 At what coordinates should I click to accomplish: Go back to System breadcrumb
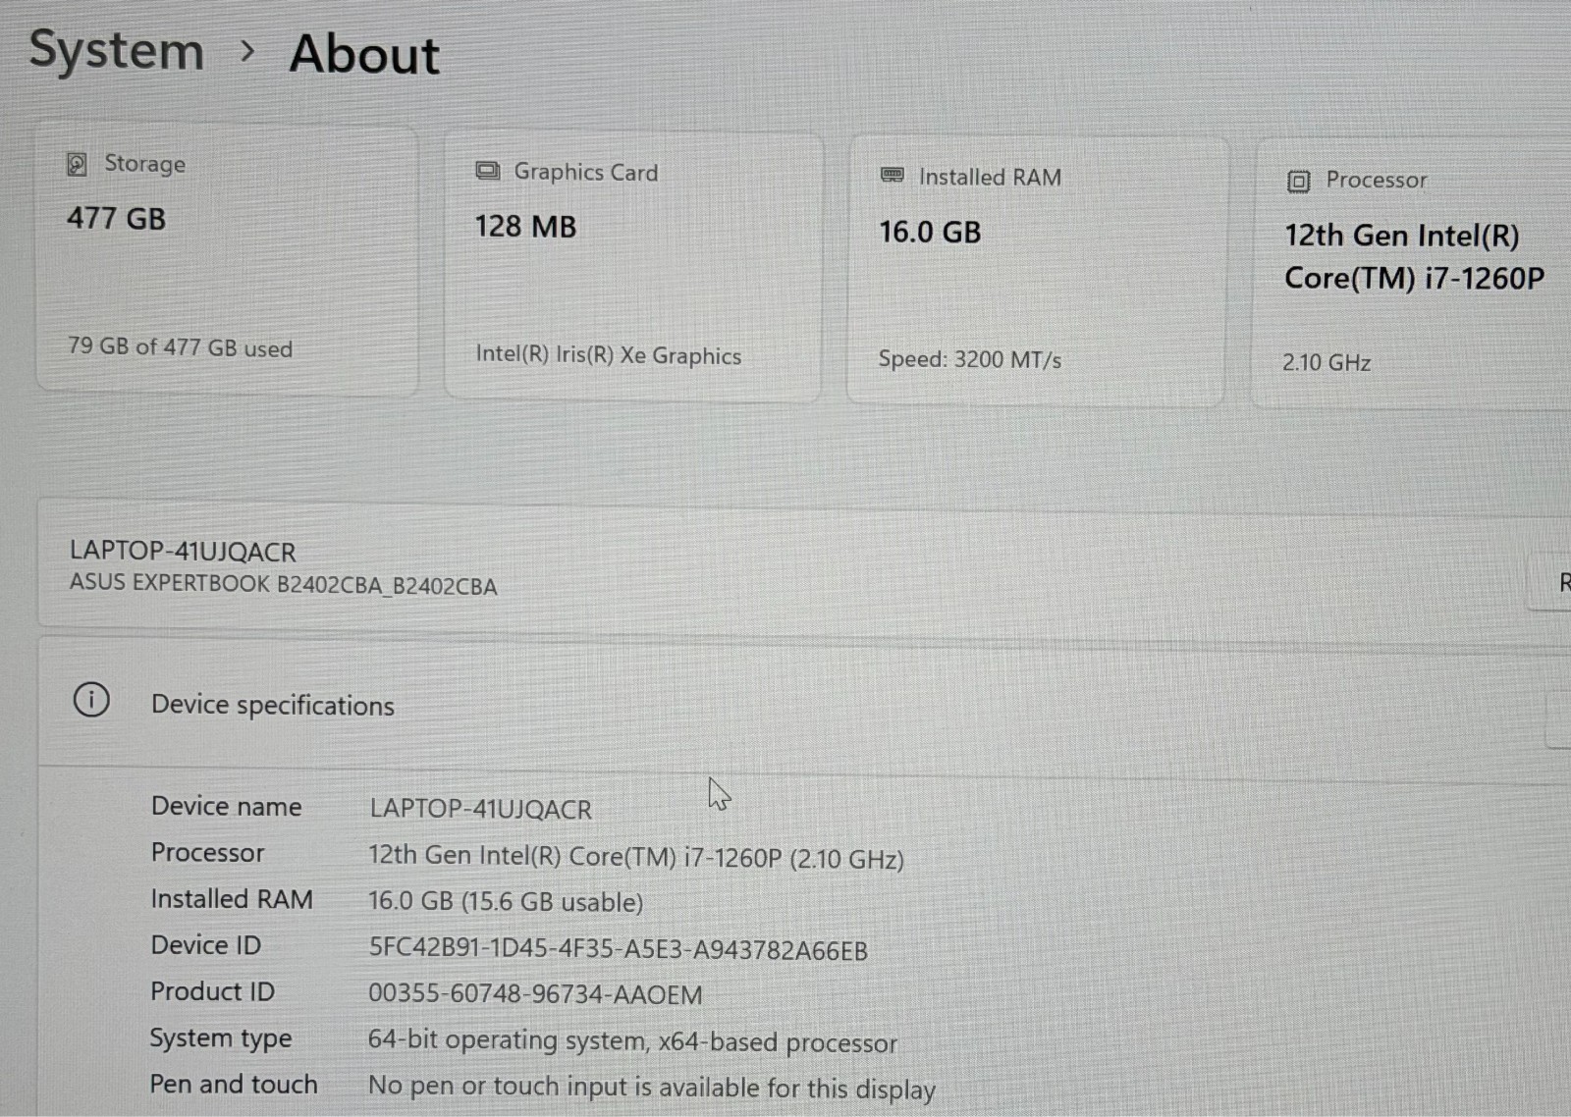[x=116, y=50]
